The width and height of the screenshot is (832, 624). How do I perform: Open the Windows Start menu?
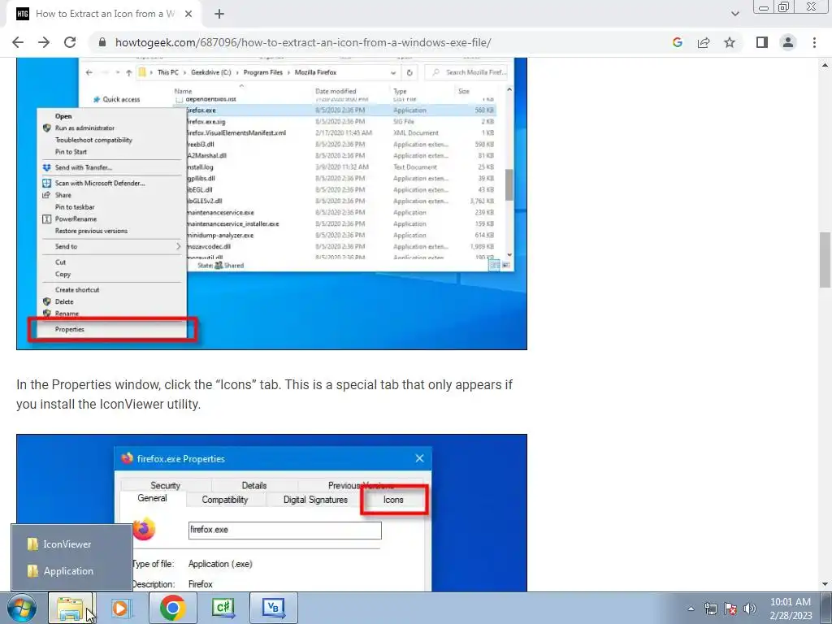[x=21, y=608]
